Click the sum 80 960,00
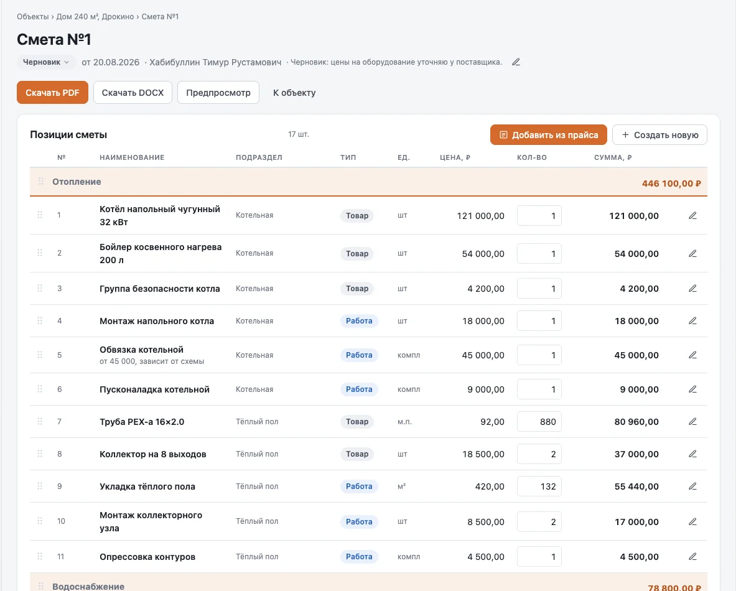Image resolution: width=736 pixels, height=591 pixels. tap(636, 422)
